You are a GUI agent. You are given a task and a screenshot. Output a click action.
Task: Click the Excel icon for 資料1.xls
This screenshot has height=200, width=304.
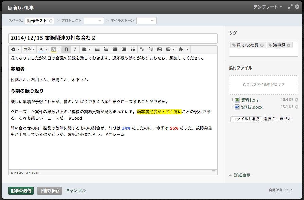click(237, 100)
